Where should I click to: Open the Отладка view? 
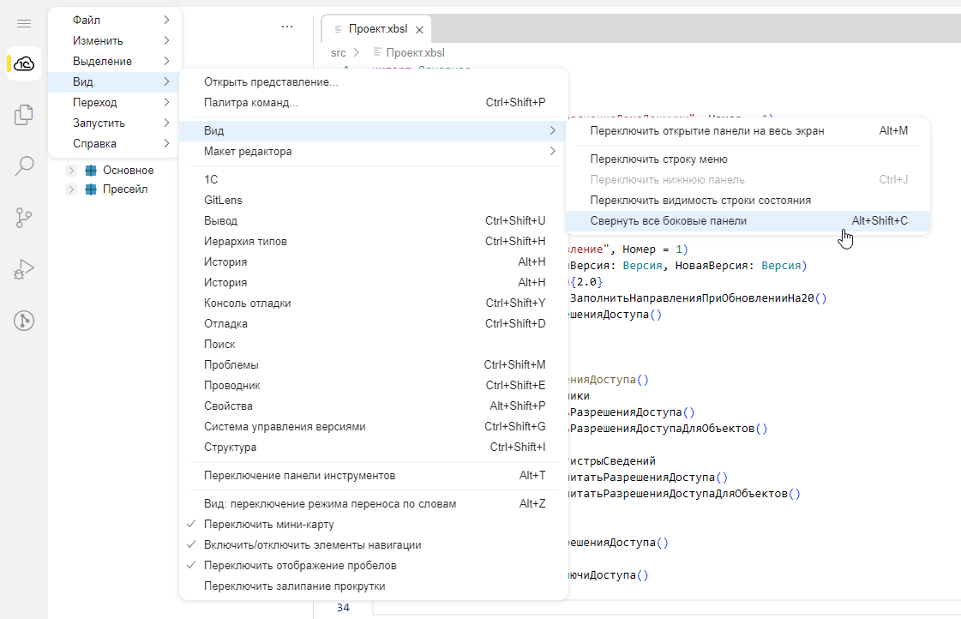pyautogui.click(x=374, y=323)
